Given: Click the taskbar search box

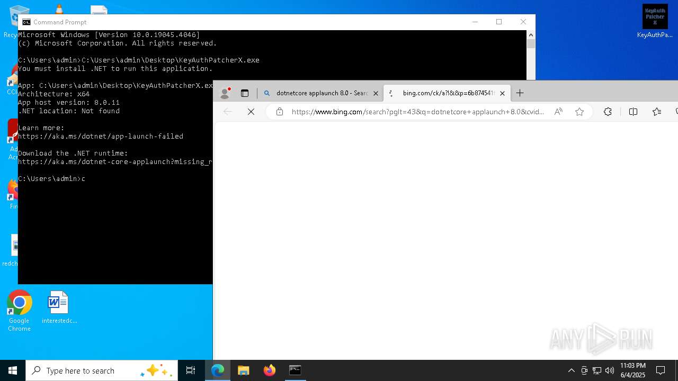Looking at the screenshot, I should point(102,370).
